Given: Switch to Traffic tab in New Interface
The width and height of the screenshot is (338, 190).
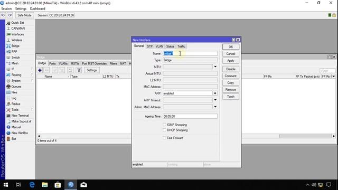Looking at the screenshot, I should 181,46.
